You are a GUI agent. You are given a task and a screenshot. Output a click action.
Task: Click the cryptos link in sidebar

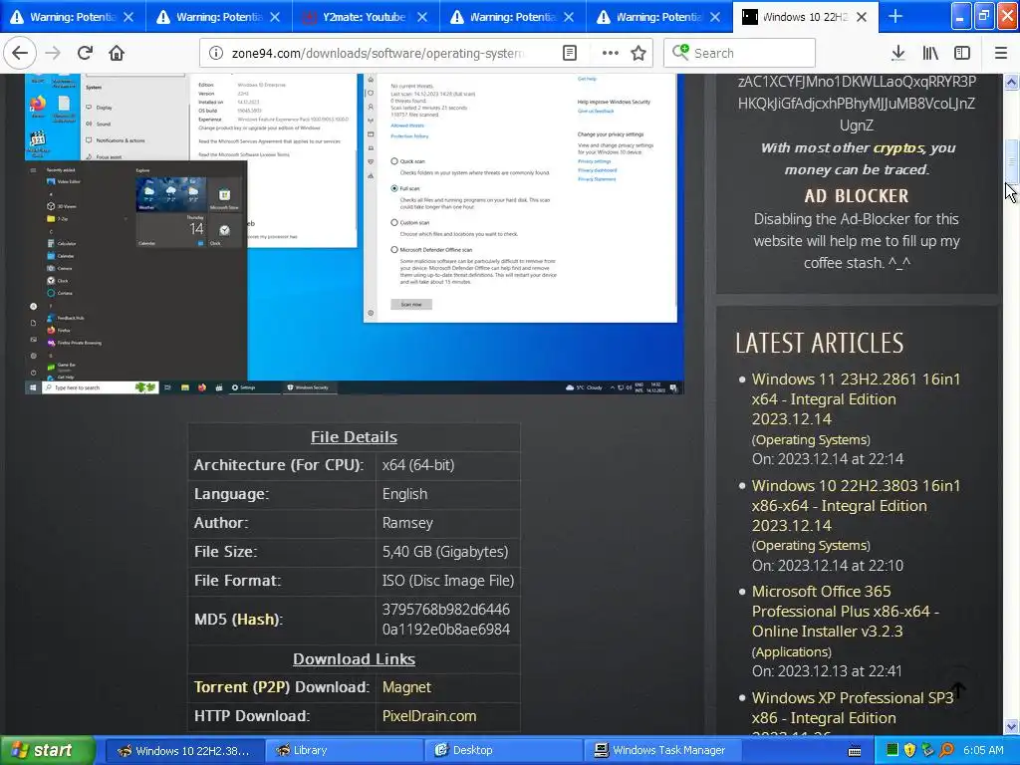point(898,147)
